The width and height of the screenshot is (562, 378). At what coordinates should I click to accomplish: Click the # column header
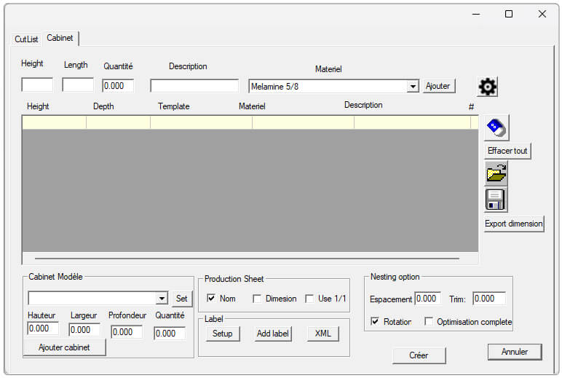(471, 106)
